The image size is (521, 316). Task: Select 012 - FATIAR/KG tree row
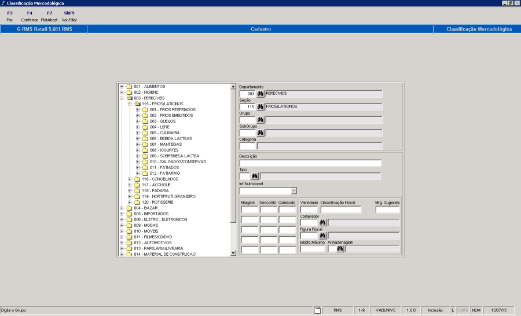(x=164, y=173)
